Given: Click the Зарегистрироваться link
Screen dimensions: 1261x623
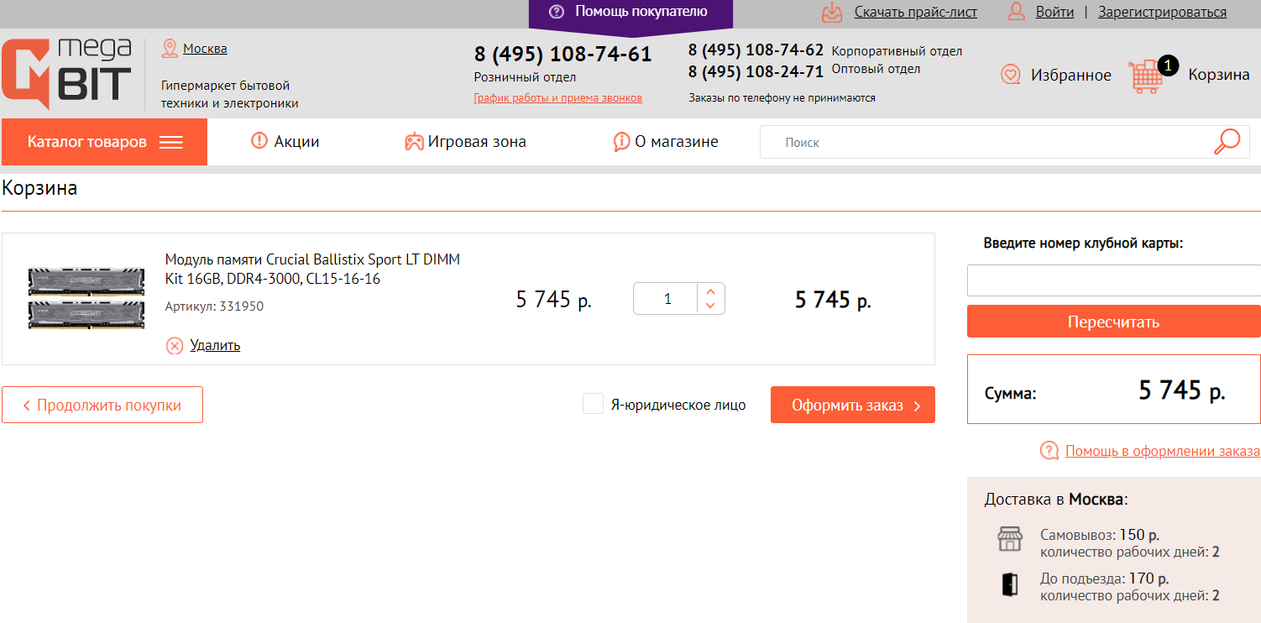Looking at the screenshot, I should [x=1163, y=13].
